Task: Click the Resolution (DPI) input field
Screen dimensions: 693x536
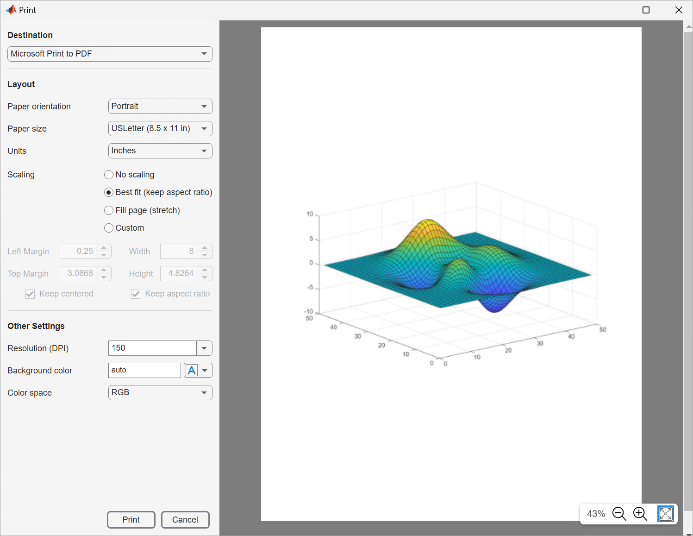Action: pos(152,348)
